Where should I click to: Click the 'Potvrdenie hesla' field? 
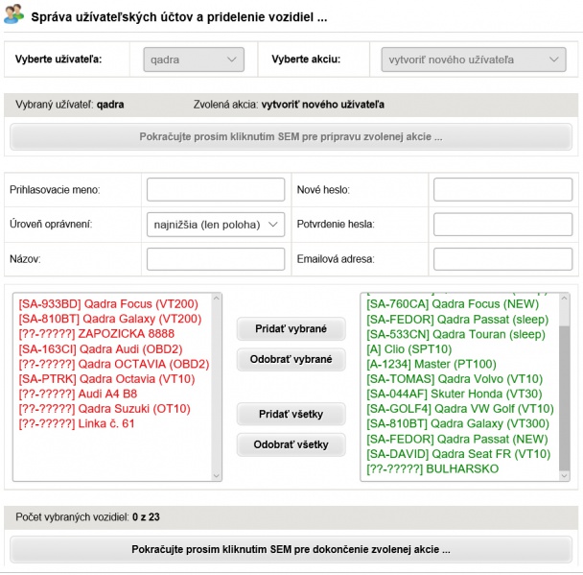coord(502,225)
